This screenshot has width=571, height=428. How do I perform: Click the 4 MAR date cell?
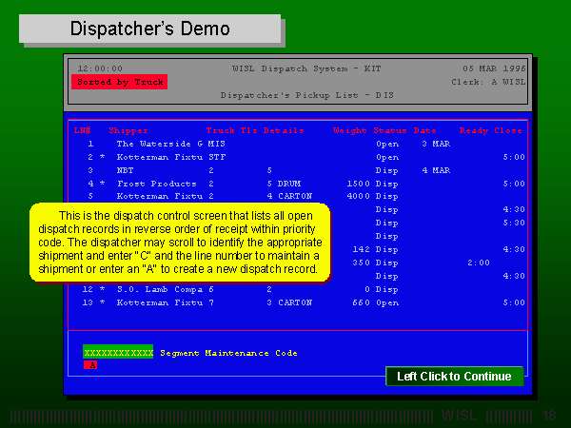pos(436,170)
